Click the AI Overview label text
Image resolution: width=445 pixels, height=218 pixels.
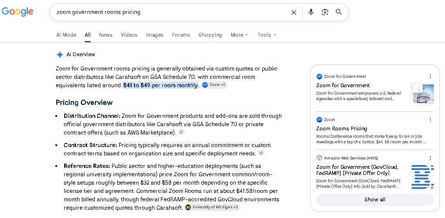point(80,54)
